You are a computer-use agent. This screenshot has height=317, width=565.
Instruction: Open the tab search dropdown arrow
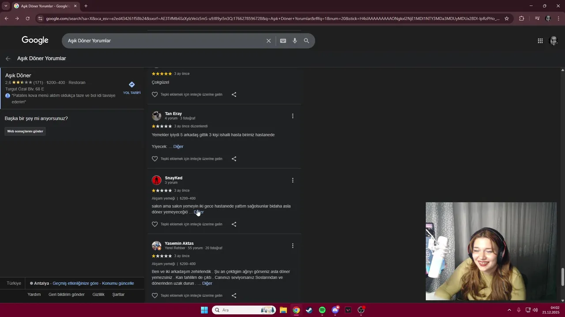tap(6, 6)
